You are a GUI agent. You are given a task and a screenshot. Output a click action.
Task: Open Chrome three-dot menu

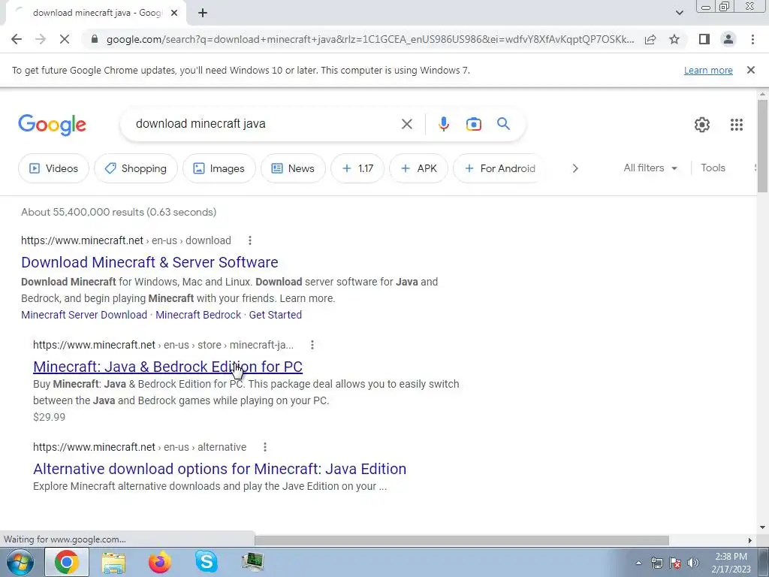click(x=752, y=39)
